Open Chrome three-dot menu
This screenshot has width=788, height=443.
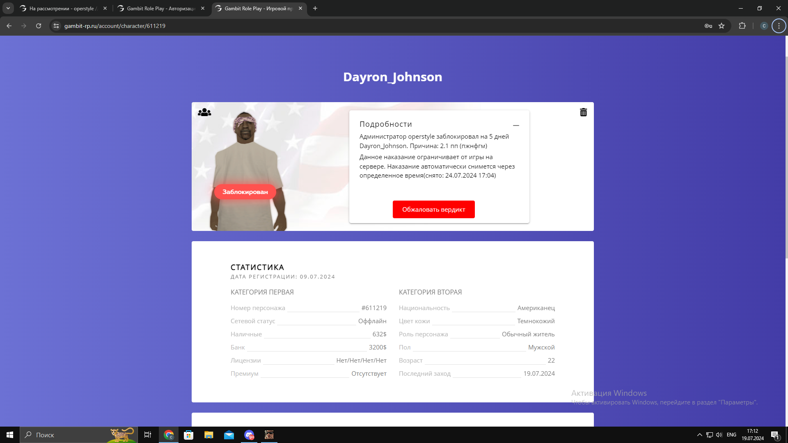click(x=779, y=26)
